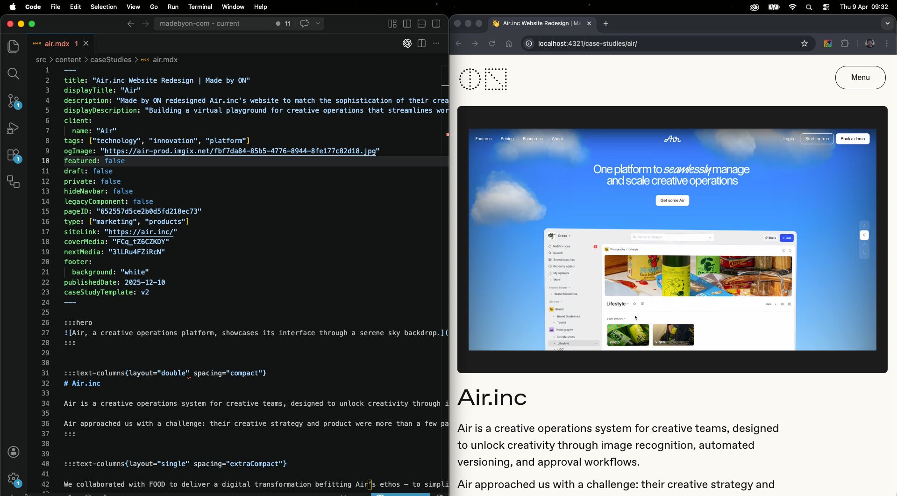Open the Code application menu

33,7
